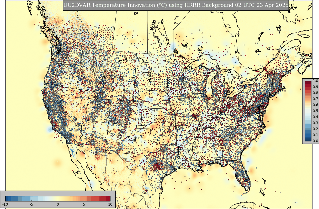Click the -10 label on horizontal colorbar
Image resolution: width=319 pixels, height=209 pixels.
[x=5, y=204]
